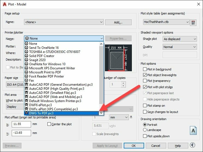Click the plot style table editor icon

point(194,22)
